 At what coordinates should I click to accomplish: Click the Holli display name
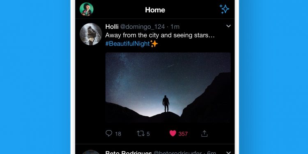(x=112, y=27)
